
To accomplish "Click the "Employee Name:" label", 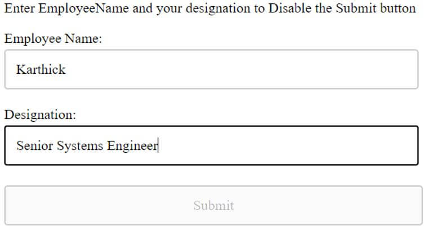I will pos(53,39).
